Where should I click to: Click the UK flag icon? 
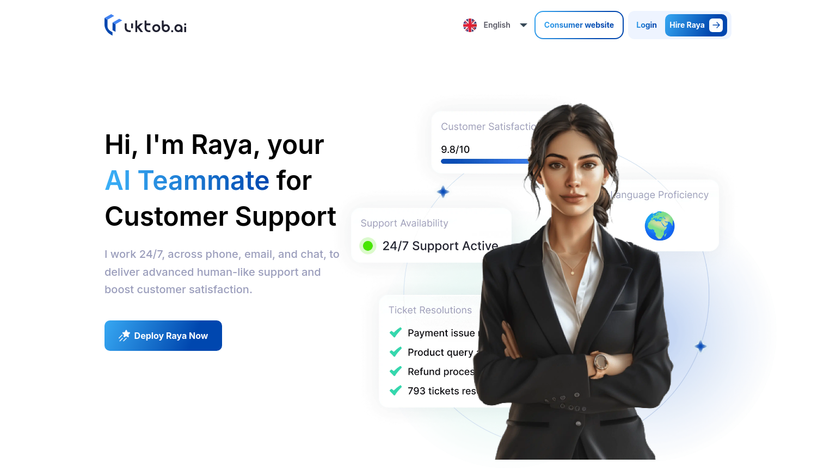(470, 25)
